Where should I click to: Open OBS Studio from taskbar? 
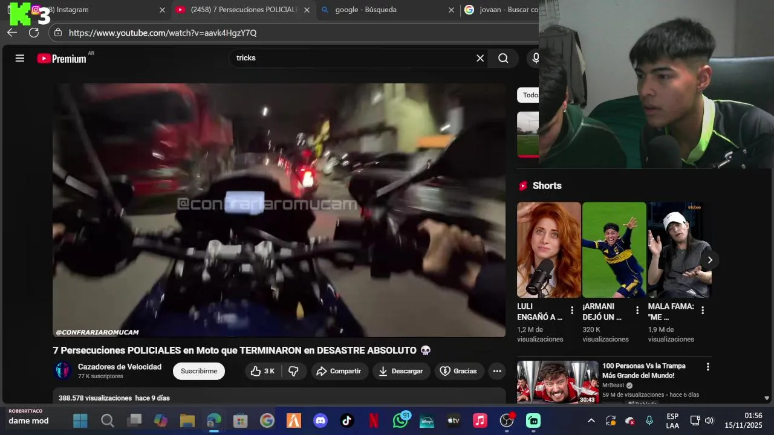click(x=507, y=420)
